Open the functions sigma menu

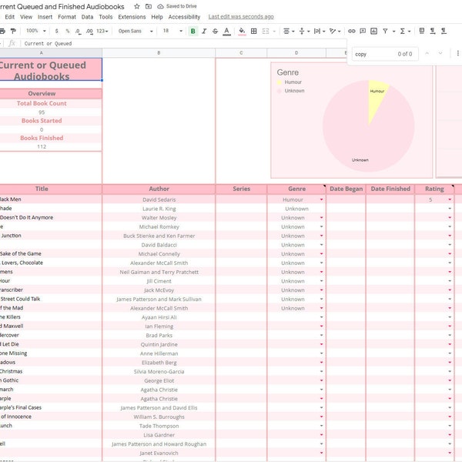pyautogui.click(x=405, y=31)
